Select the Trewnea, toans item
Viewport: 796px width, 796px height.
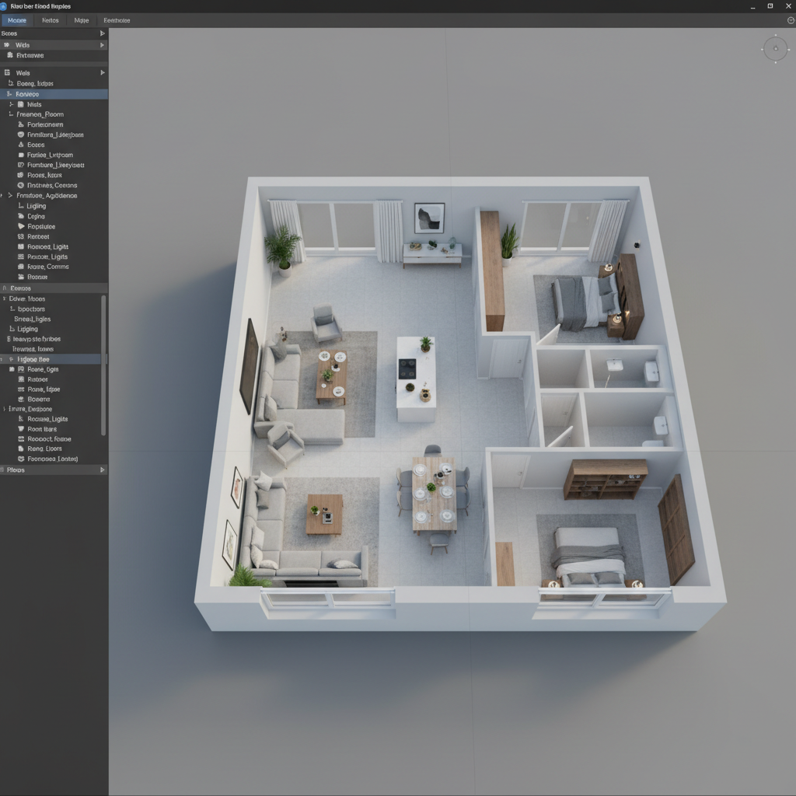click(33, 349)
